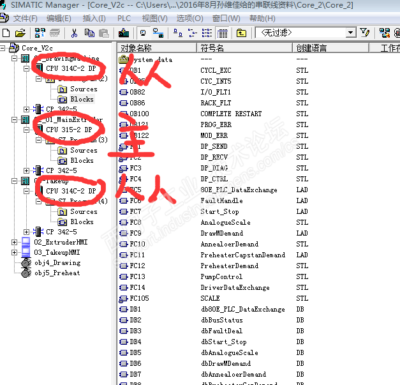The image size is (400, 385).
Task: Collapse the CPU 315-2 DP tree node
Action: [27, 130]
